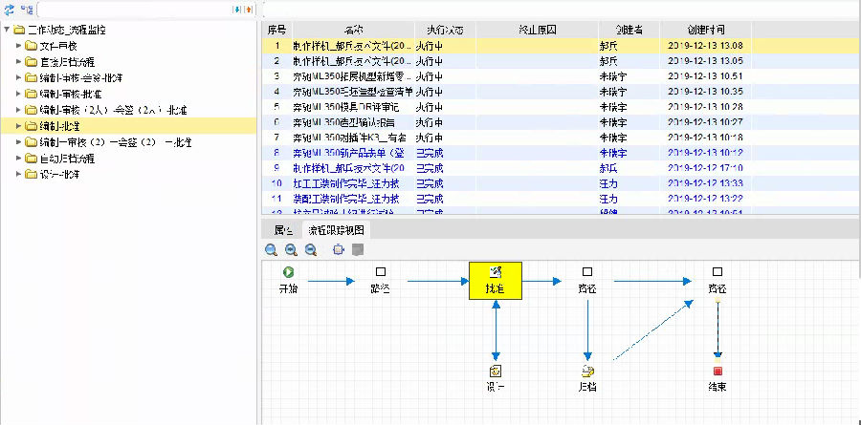This screenshot has width=861, height=425.
Task: Switch to the 属性 tab
Action: [x=283, y=230]
